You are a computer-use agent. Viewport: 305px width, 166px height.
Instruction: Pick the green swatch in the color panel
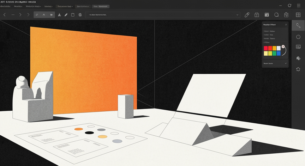[x=274, y=53]
